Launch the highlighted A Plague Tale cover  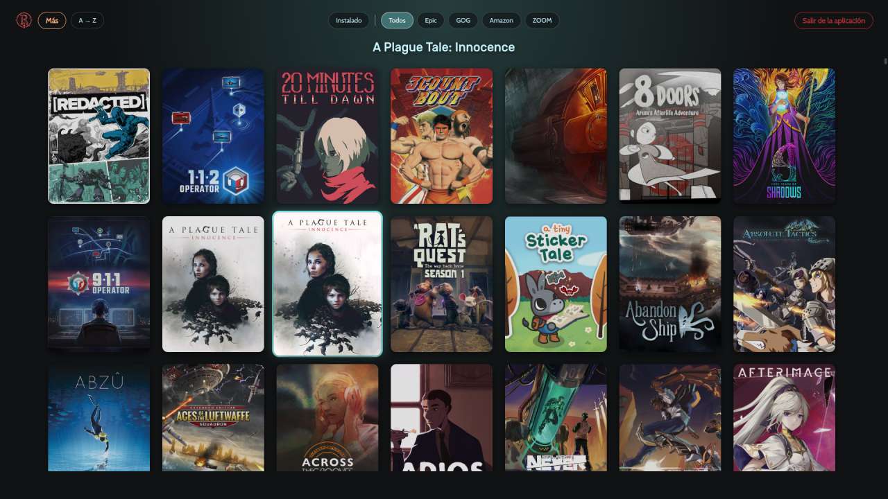click(x=327, y=284)
